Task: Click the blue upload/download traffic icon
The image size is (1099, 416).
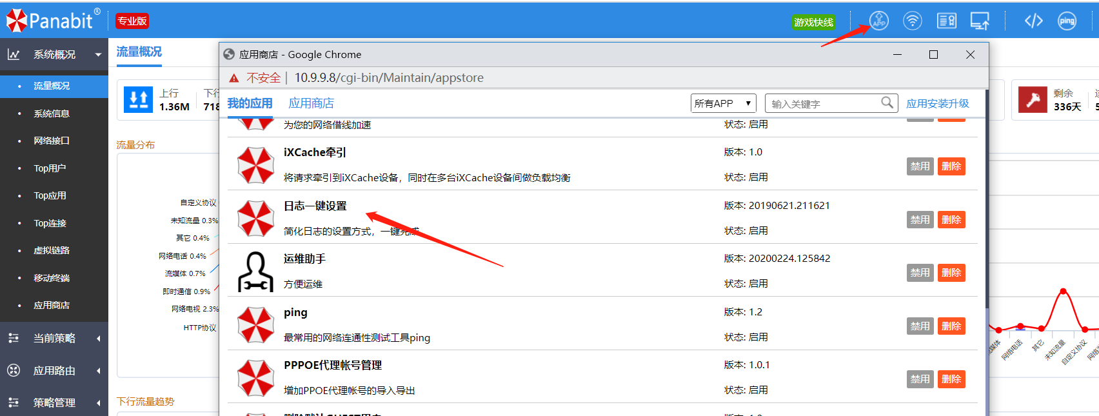Action: point(138,100)
